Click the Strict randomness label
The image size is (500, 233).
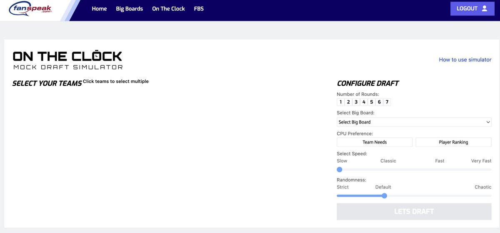[x=343, y=187]
